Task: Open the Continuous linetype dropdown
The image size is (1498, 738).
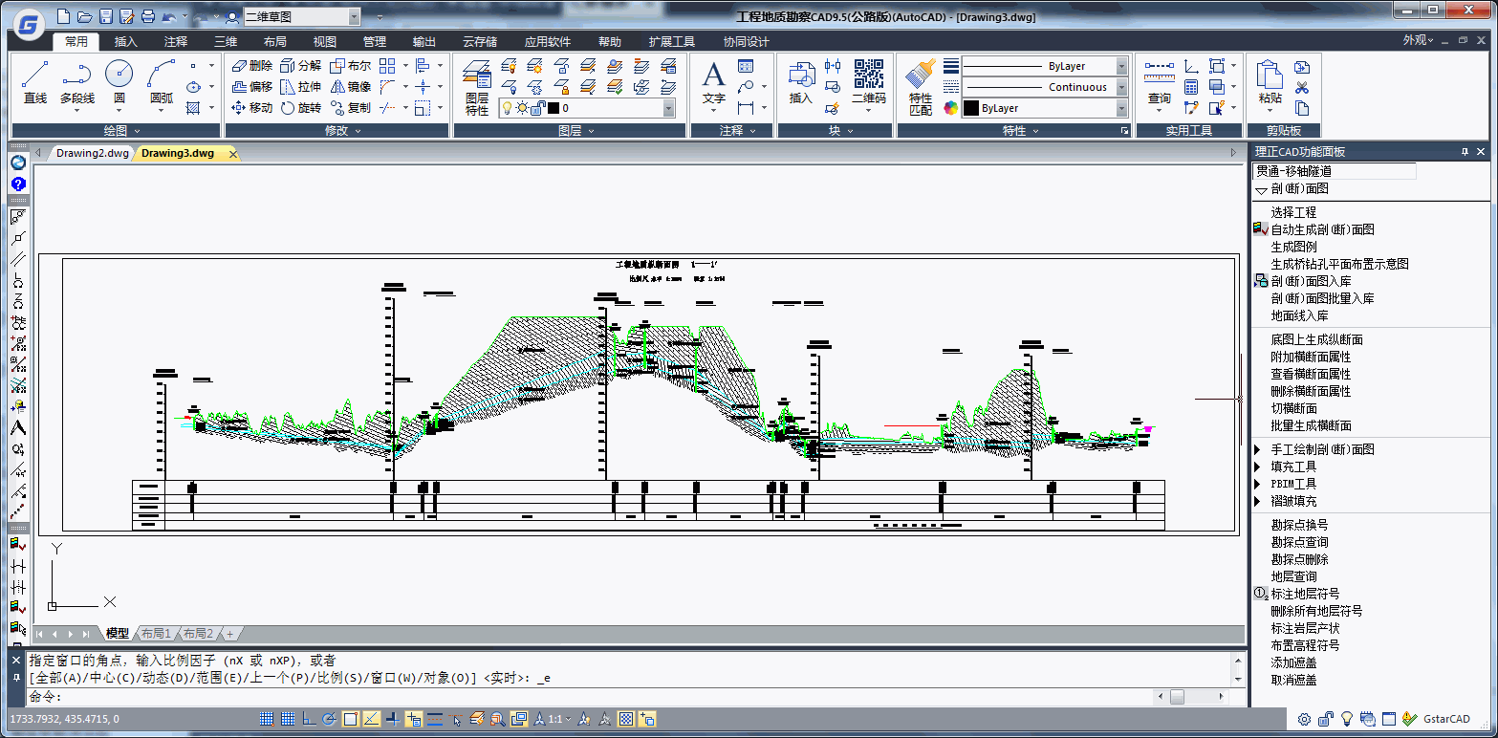Action: coord(1120,87)
